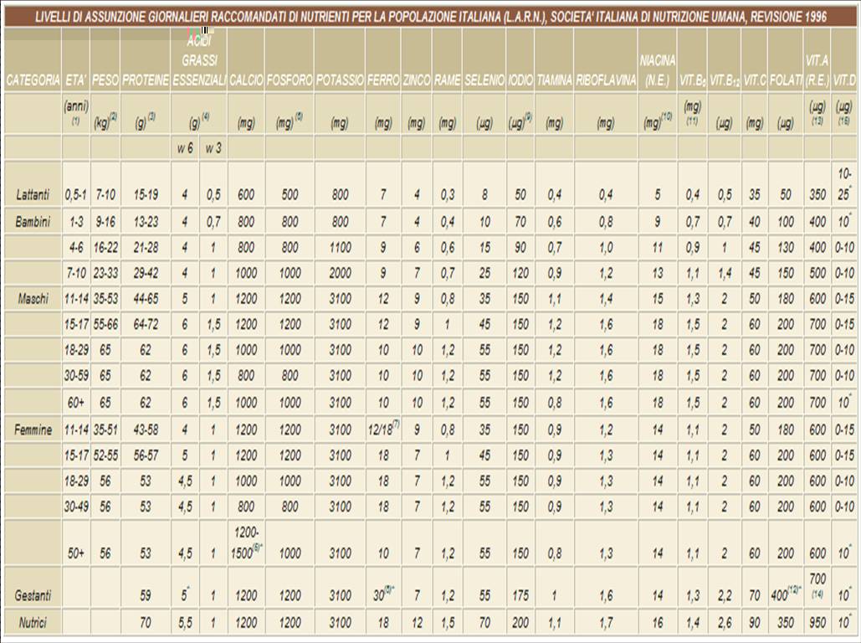
Task: Click the w 6 fatty acid subheader
Action: pyautogui.click(x=185, y=148)
